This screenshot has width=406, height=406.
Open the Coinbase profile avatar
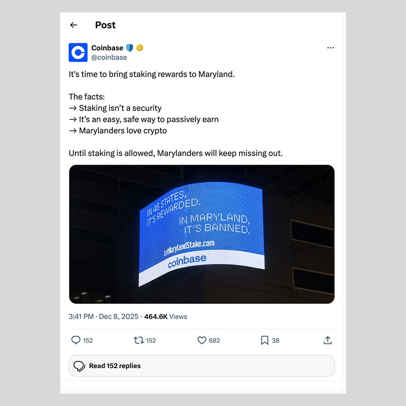(78, 52)
